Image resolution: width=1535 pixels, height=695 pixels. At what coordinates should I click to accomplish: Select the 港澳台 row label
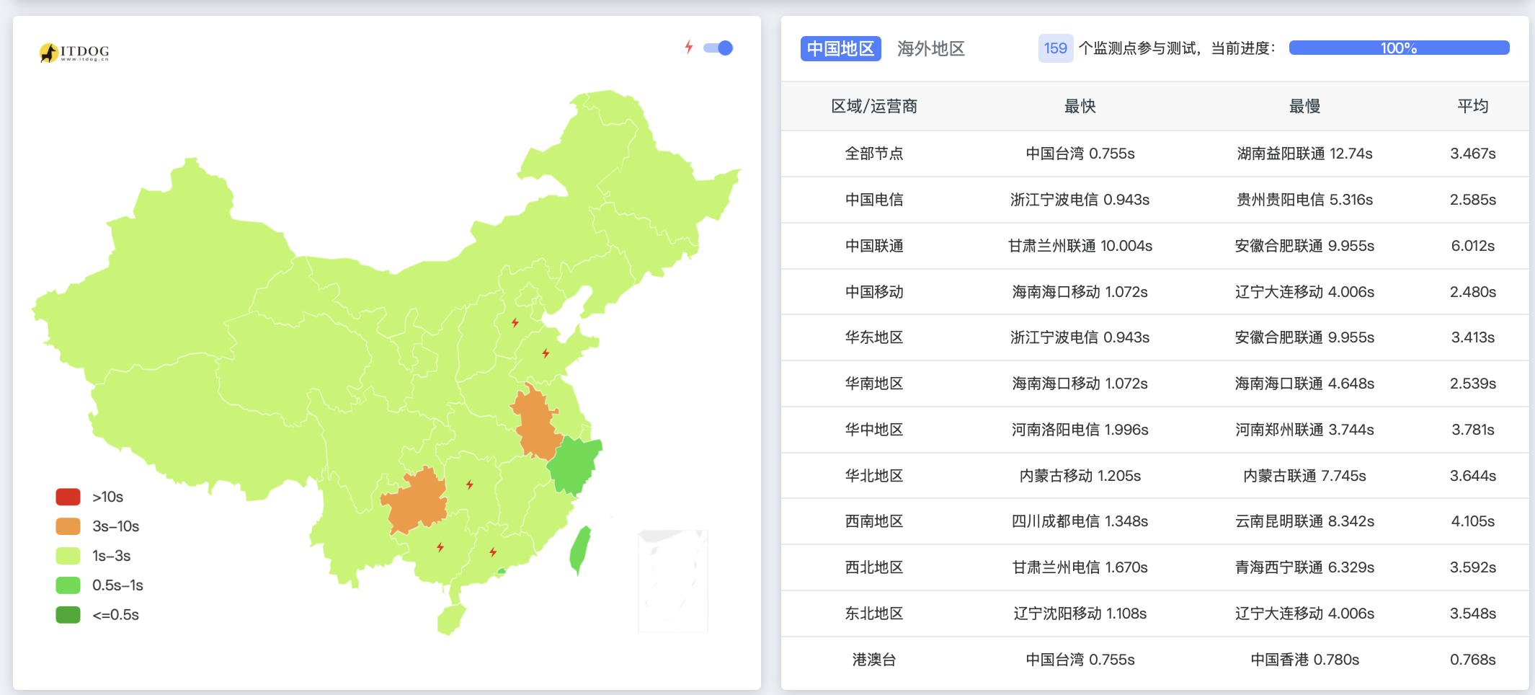click(874, 660)
